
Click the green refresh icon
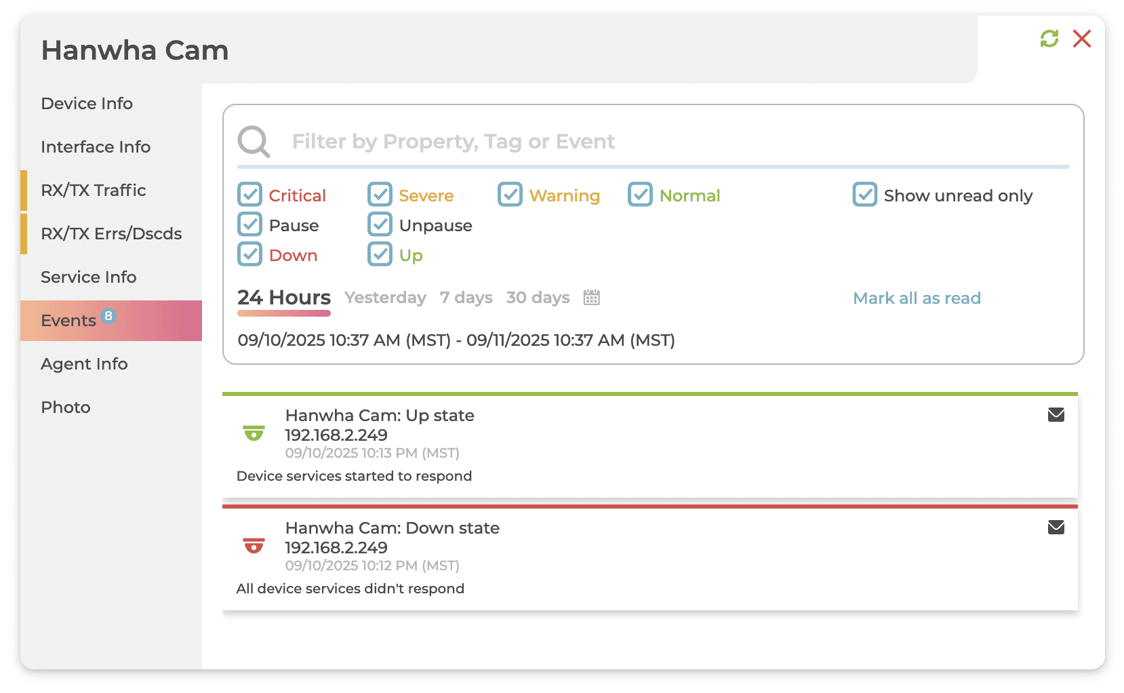point(1049,39)
